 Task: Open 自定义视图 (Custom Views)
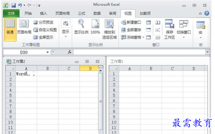[45, 30]
